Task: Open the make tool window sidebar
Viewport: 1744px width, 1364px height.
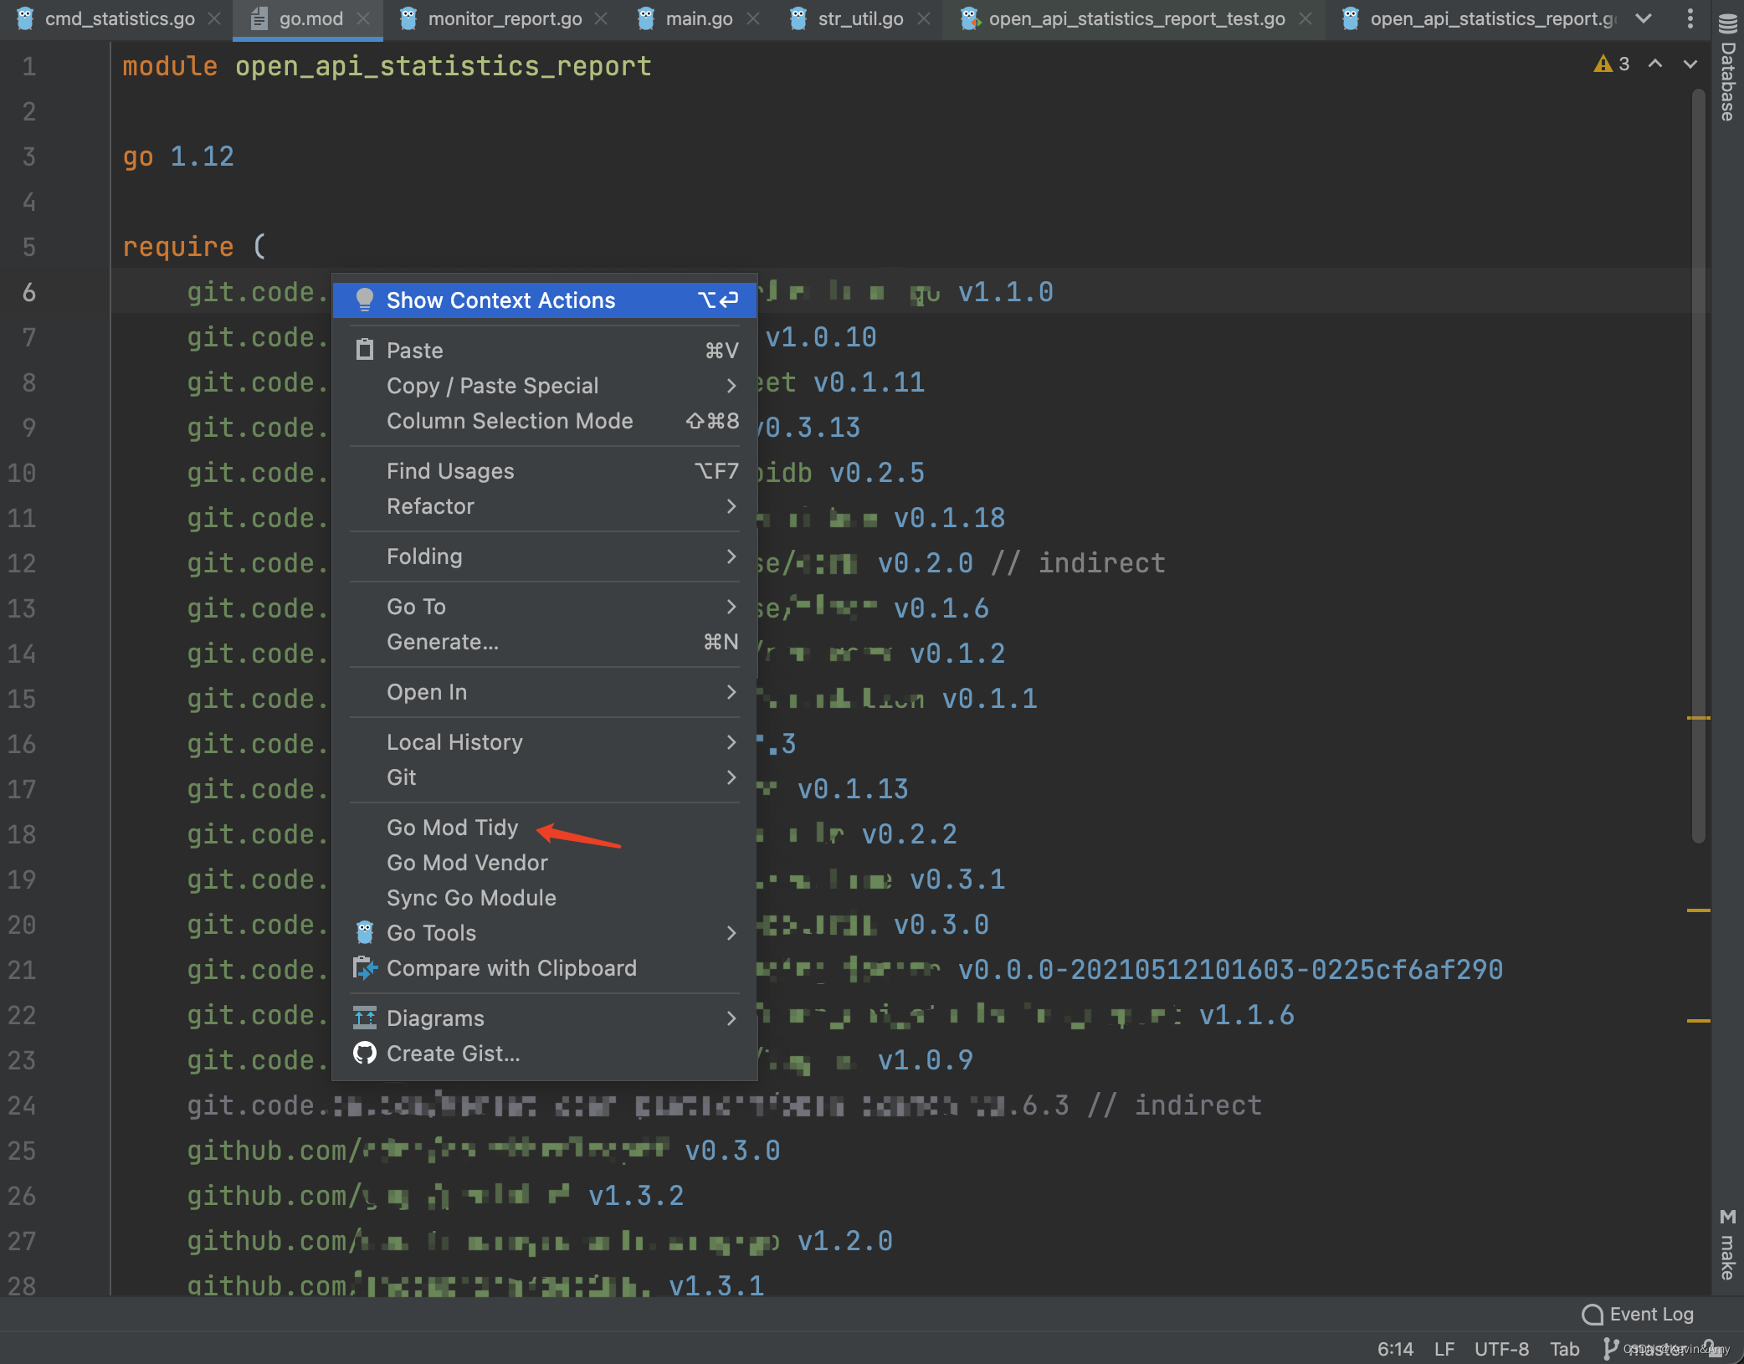Action: (x=1728, y=1244)
